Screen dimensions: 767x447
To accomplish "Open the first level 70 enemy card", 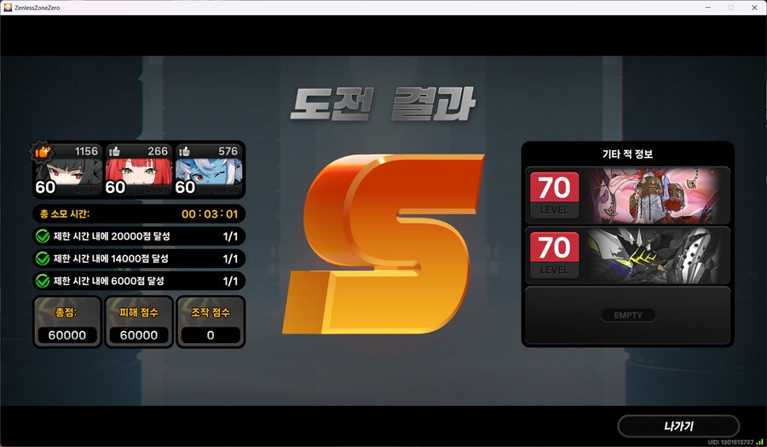I will pyautogui.click(x=627, y=195).
